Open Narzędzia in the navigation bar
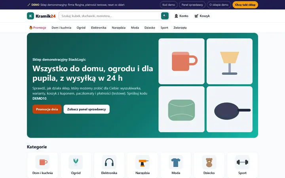The image size is (285, 178). coord(119,28)
